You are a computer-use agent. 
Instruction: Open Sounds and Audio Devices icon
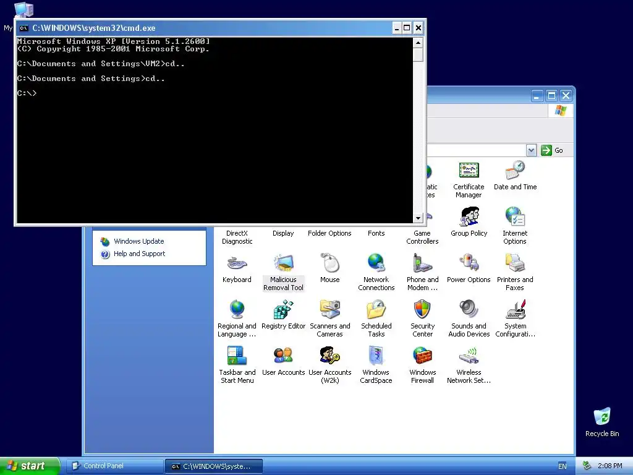[469, 319]
